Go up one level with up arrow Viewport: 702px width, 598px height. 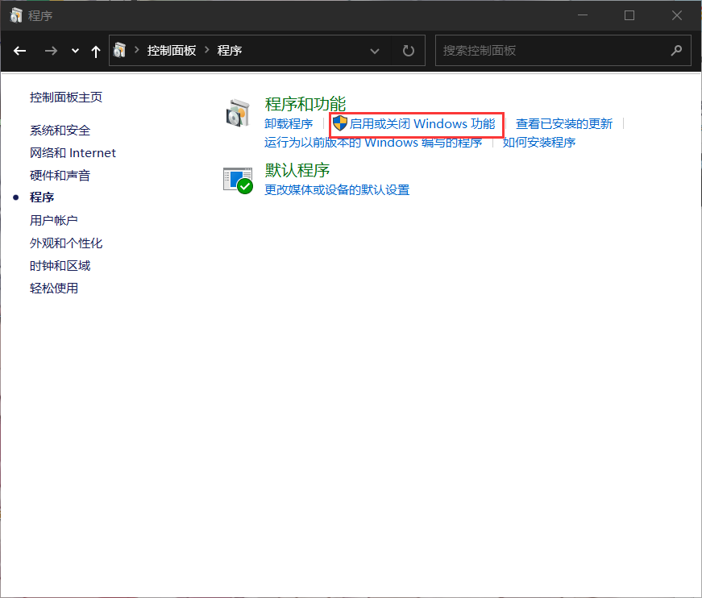(95, 52)
